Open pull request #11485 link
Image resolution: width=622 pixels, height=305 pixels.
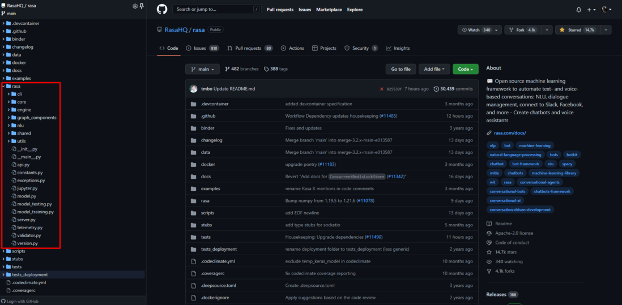389,116
